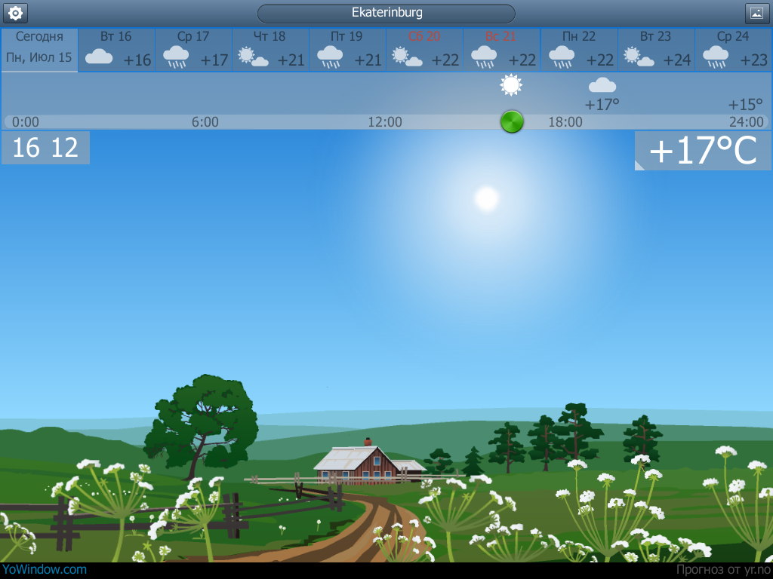
Task: Click the partly sunny icon for Thursday 18
Action: tap(253, 57)
